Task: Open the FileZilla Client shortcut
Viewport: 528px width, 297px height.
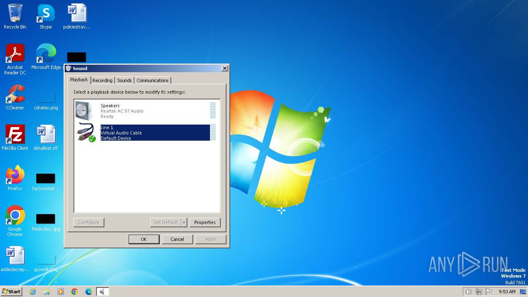Action: (x=15, y=138)
